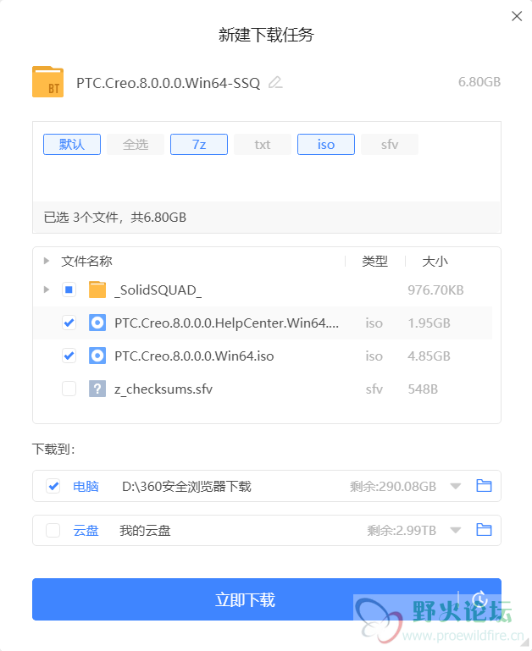Click the disc icon of PTC.Creo.8.0.0.0.HelpCenter.Win64 file
Image resolution: width=532 pixels, height=651 pixels.
click(x=97, y=323)
